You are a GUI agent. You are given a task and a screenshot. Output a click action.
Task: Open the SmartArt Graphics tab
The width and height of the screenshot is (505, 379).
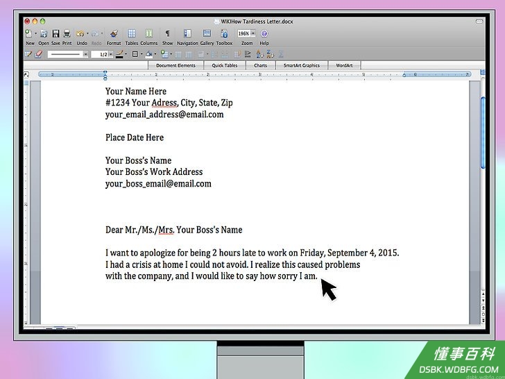pyautogui.click(x=302, y=65)
